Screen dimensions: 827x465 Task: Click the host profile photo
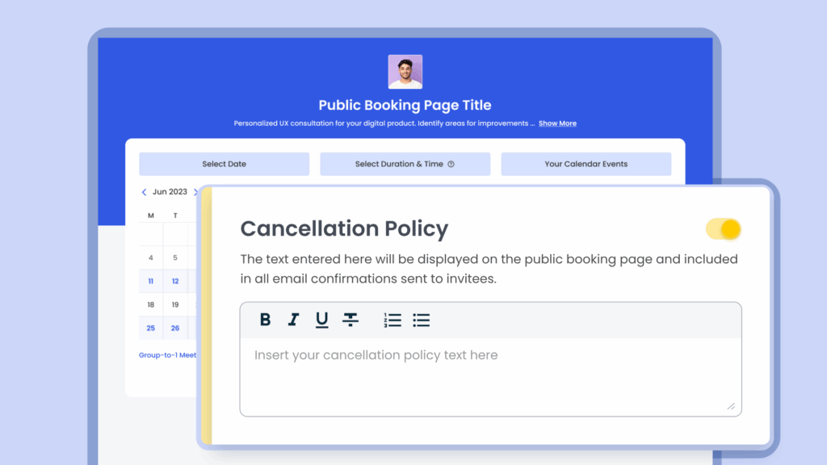pyautogui.click(x=405, y=72)
